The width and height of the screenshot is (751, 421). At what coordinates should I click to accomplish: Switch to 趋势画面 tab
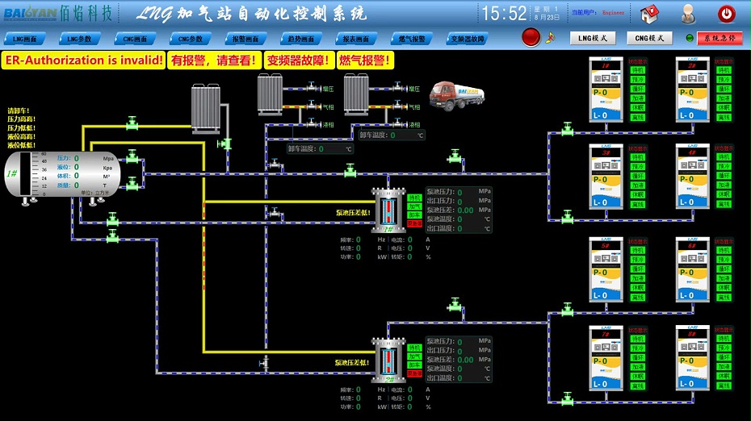click(300, 39)
